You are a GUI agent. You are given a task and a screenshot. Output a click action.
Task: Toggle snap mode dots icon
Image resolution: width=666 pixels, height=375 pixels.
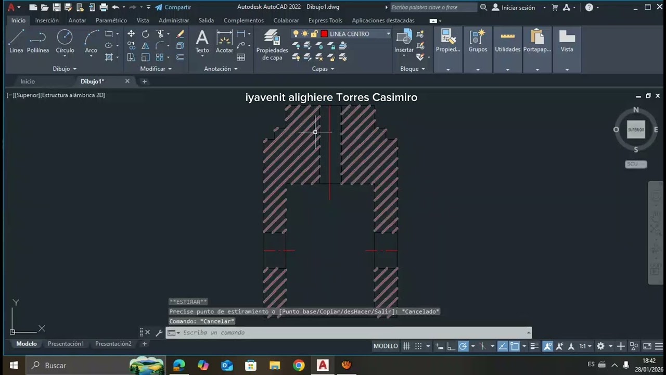tap(418, 346)
